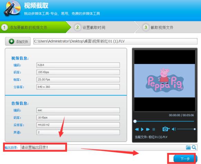Click the audio 编码 aac field
This screenshot has width=201, height=164.
point(78,110)
